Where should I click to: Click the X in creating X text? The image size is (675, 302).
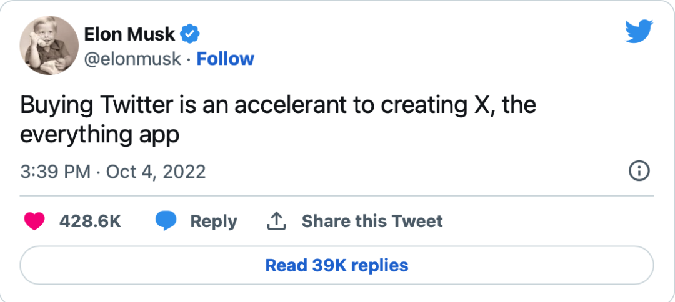(x=477, y=105)
